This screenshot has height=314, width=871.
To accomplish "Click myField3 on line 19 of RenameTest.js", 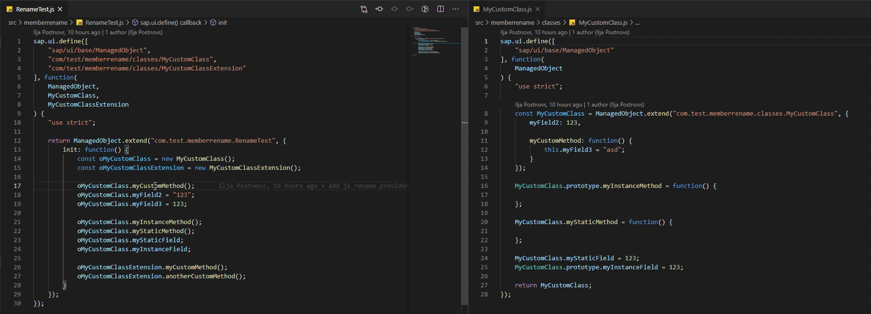I will point(147,204).
